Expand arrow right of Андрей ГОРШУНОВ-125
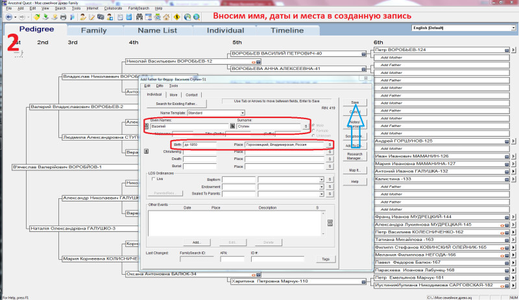Screen dimensions: 519x300 (x=513, y=141)
